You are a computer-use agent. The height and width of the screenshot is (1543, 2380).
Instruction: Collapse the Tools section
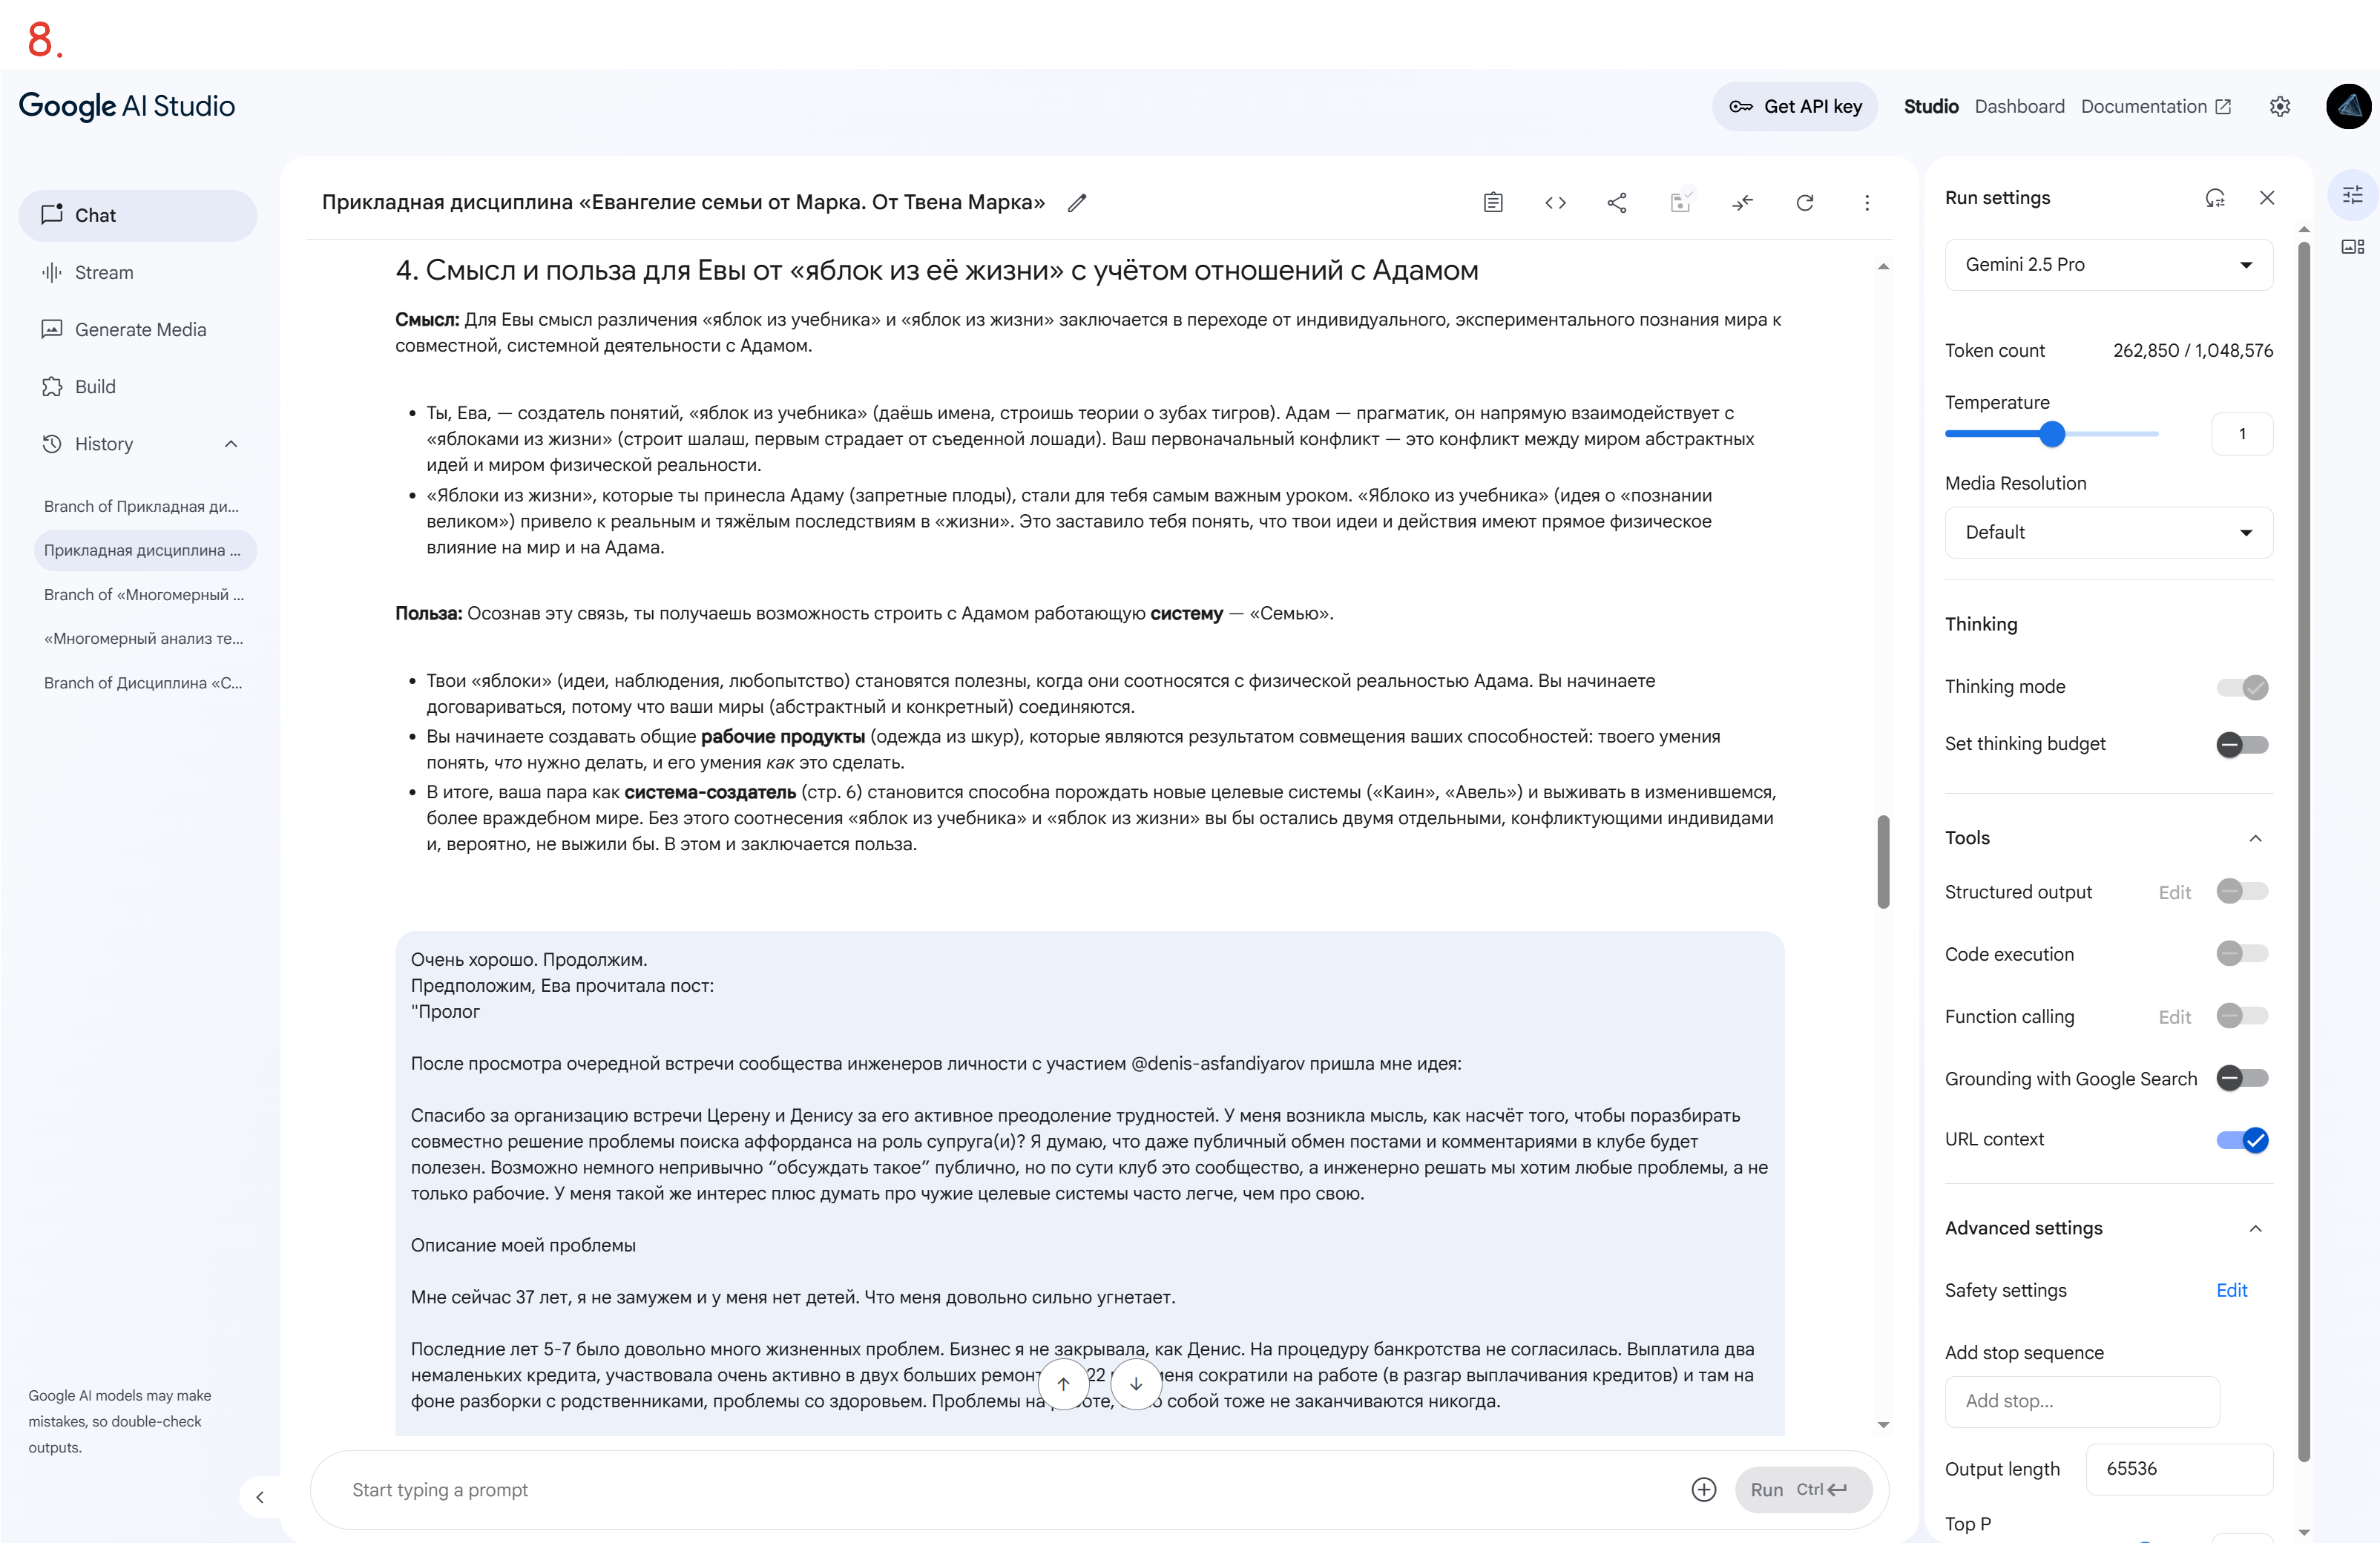[x=2255, y=838]
